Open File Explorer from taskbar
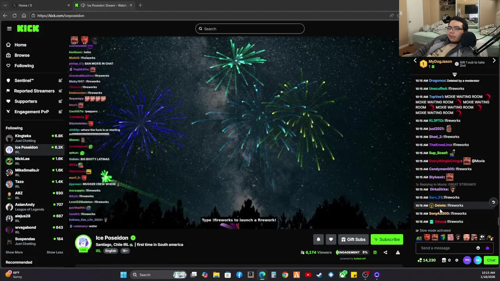This screenshot has width=500, height=281. click(216, 275)
